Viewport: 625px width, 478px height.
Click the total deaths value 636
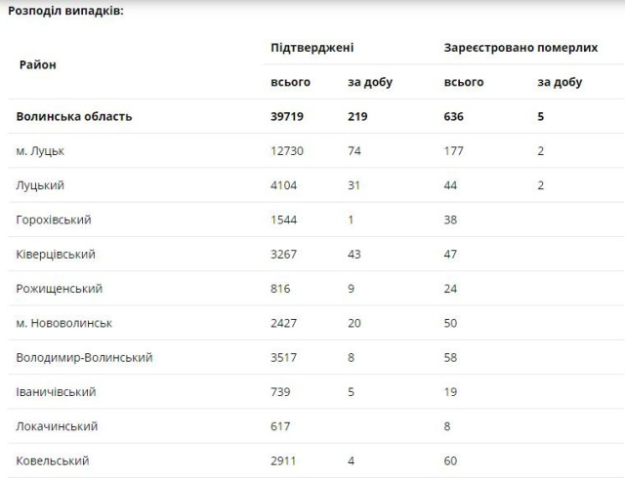(454, 116)
